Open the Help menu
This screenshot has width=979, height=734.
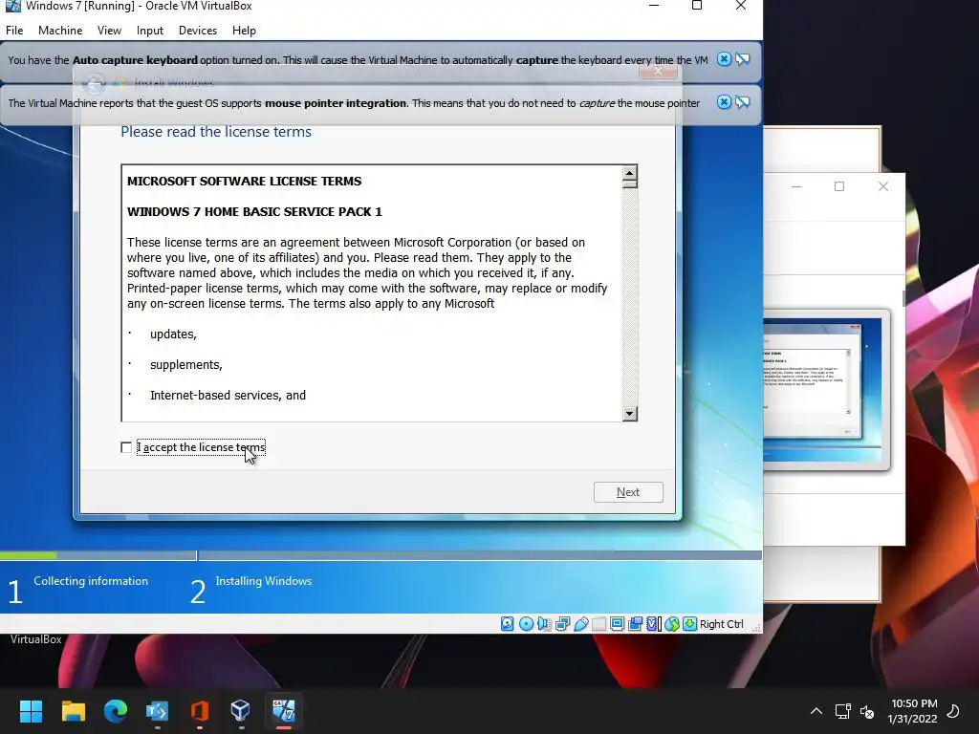coord(244,31)
